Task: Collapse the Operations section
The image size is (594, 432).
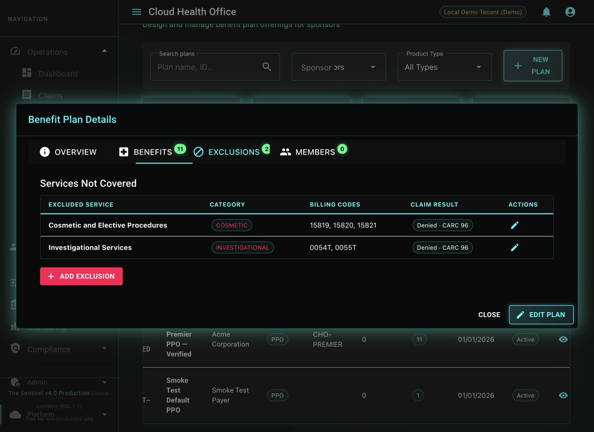Action: point(104,51)
